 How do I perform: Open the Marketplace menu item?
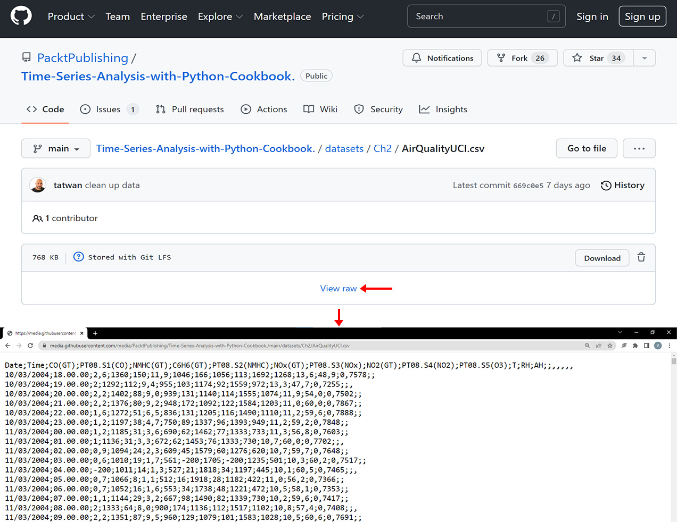point(283,16)
